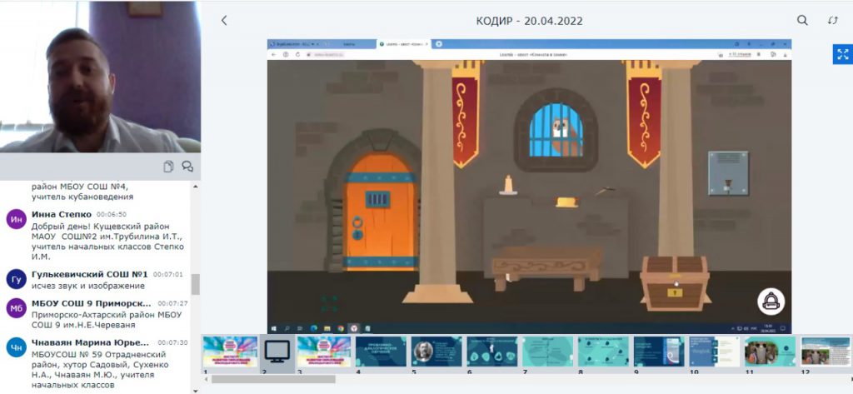Image resolution: width=853 pixels, height=394 pixels.
Task: Click the back arrow beside the webinar title
Action: click(x=224, y=21)
